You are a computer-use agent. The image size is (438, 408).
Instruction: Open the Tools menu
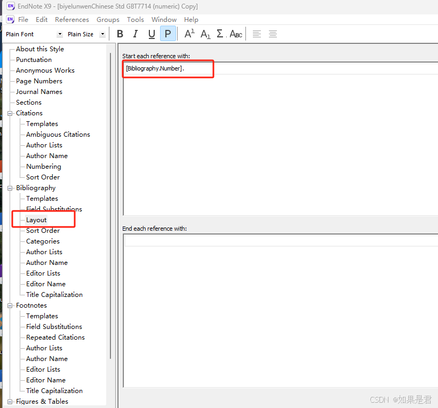(x=135, y=20)
